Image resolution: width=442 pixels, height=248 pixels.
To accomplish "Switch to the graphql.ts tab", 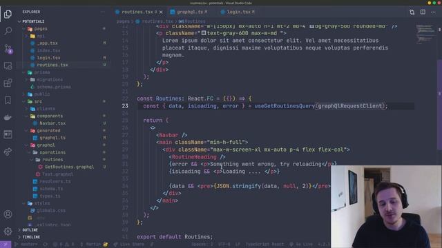I will pos(190,12).
